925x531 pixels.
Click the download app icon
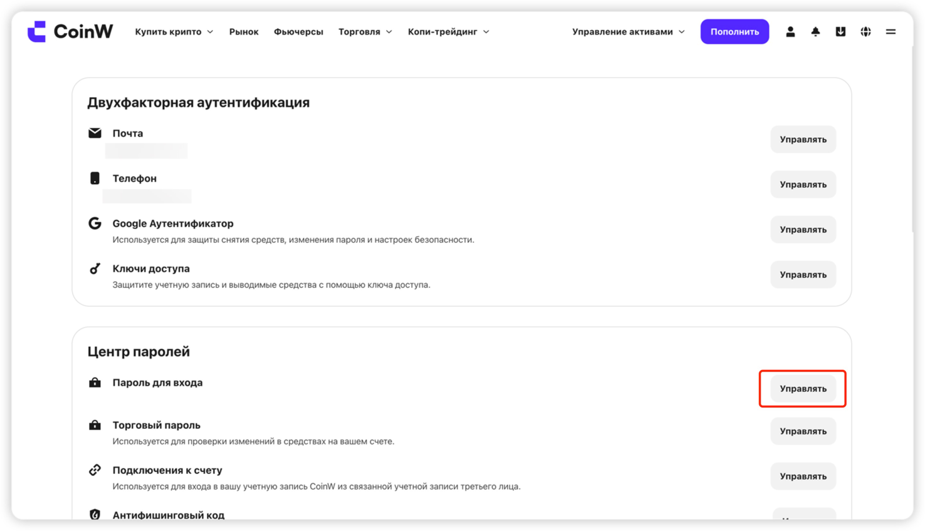(x=840, y=31)
